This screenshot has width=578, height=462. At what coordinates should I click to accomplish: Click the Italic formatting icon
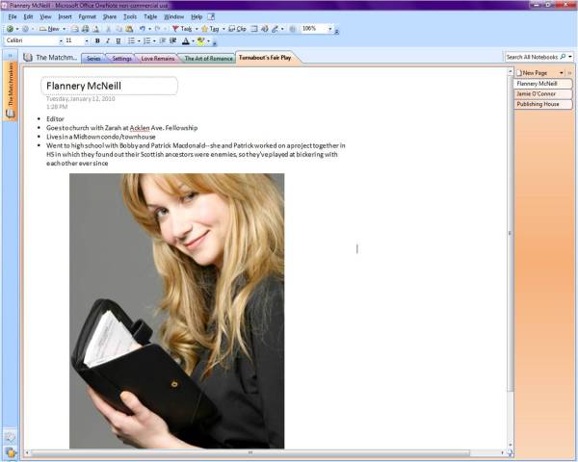coord(107,41)
